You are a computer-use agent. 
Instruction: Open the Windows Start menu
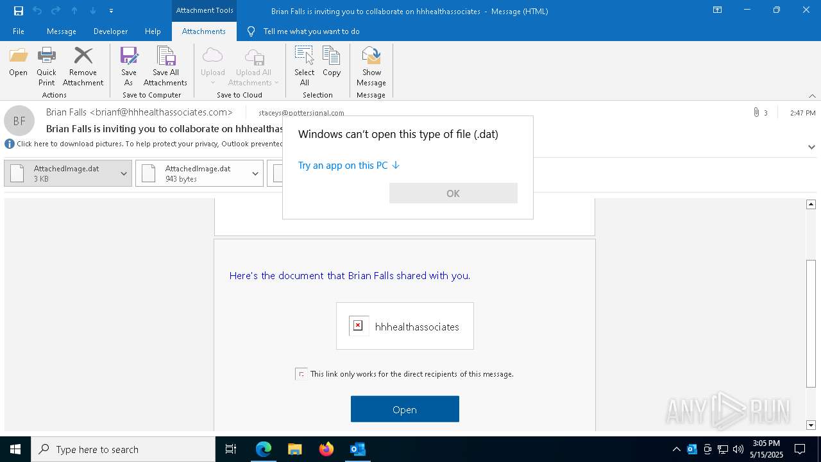(15, 449)
